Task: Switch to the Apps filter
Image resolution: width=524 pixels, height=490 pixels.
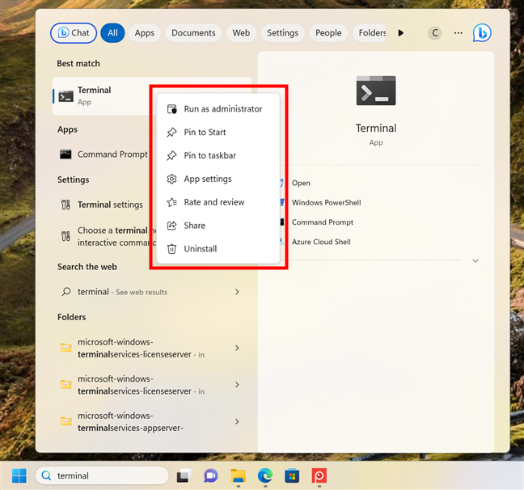Action: coord(145,33)
